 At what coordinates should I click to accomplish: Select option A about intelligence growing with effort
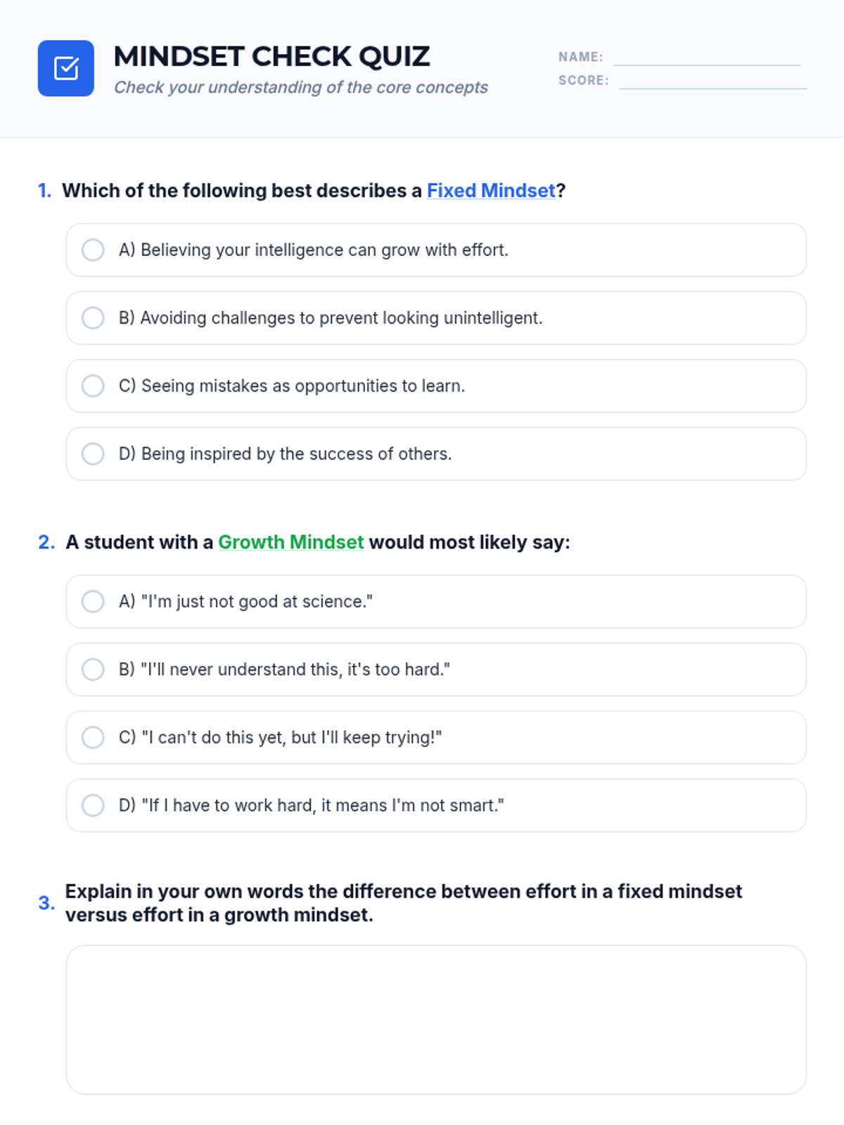93,250
